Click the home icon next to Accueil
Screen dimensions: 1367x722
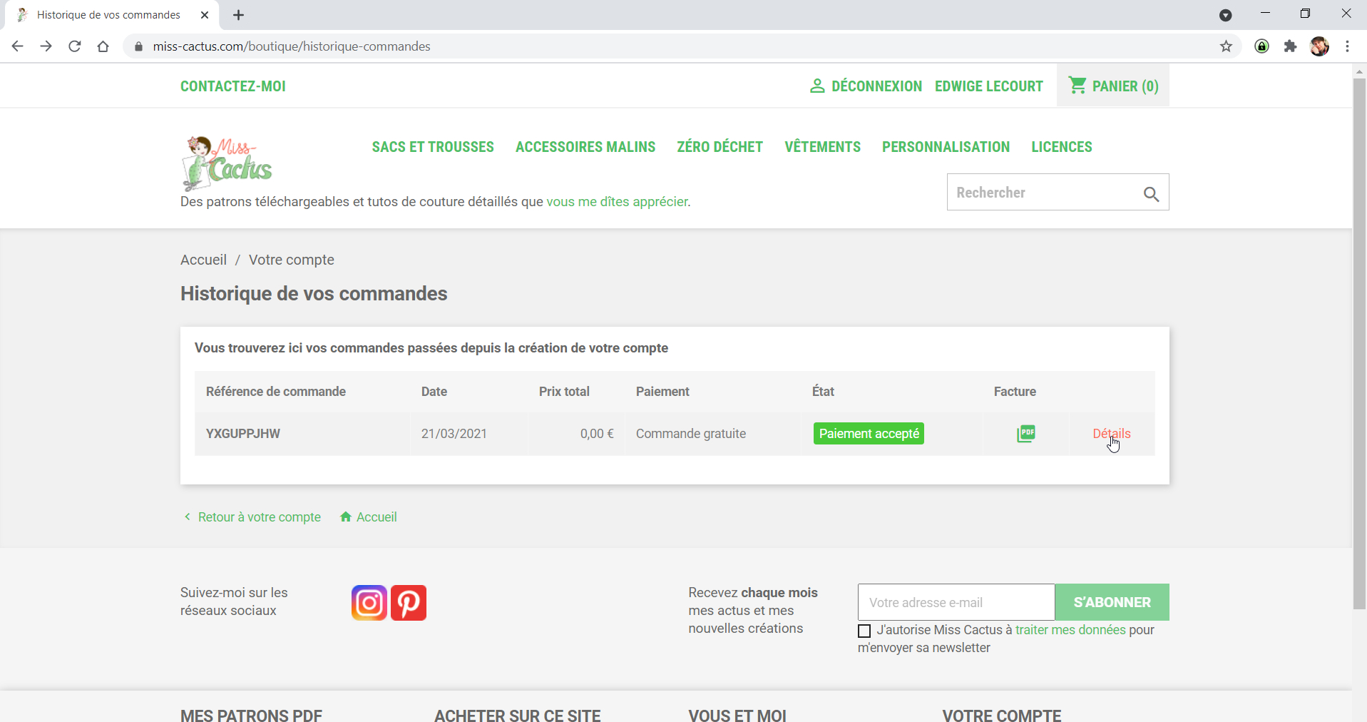pos(346,517)
